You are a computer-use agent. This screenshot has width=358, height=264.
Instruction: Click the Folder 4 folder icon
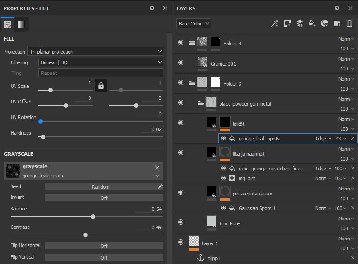pyautogui.click(x=192, y=43)
